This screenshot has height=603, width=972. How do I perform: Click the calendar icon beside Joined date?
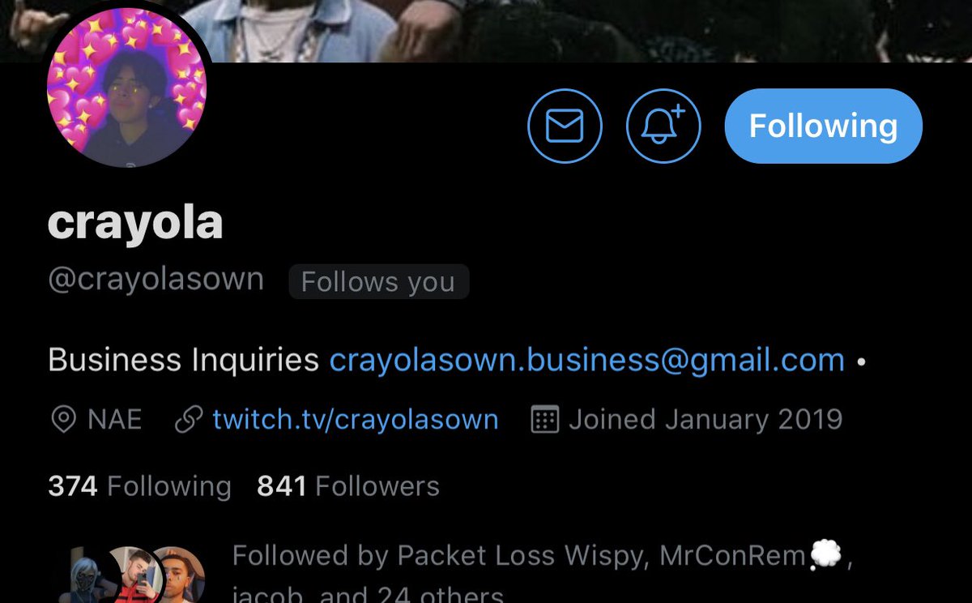pos(544,420)
